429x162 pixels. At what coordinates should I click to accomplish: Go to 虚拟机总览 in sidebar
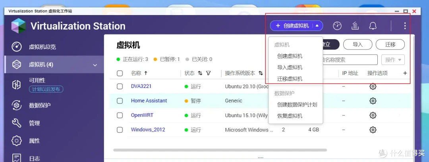[x=43, y=47]
